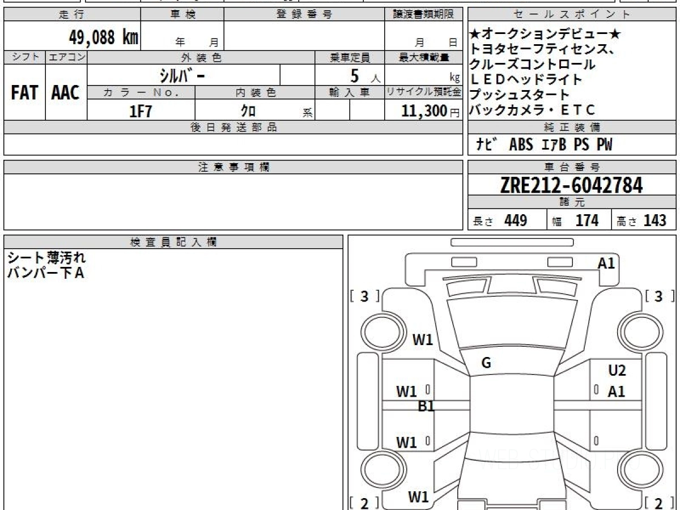Screen dimensions: 680x510
Task: Select the AAC air conditioner value
Action: point(66,93)
